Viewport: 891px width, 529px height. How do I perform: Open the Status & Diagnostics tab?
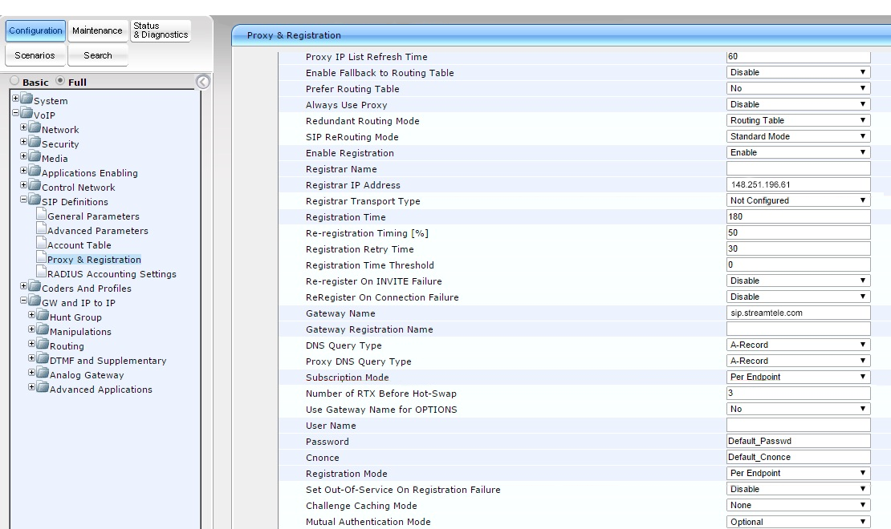160,31
